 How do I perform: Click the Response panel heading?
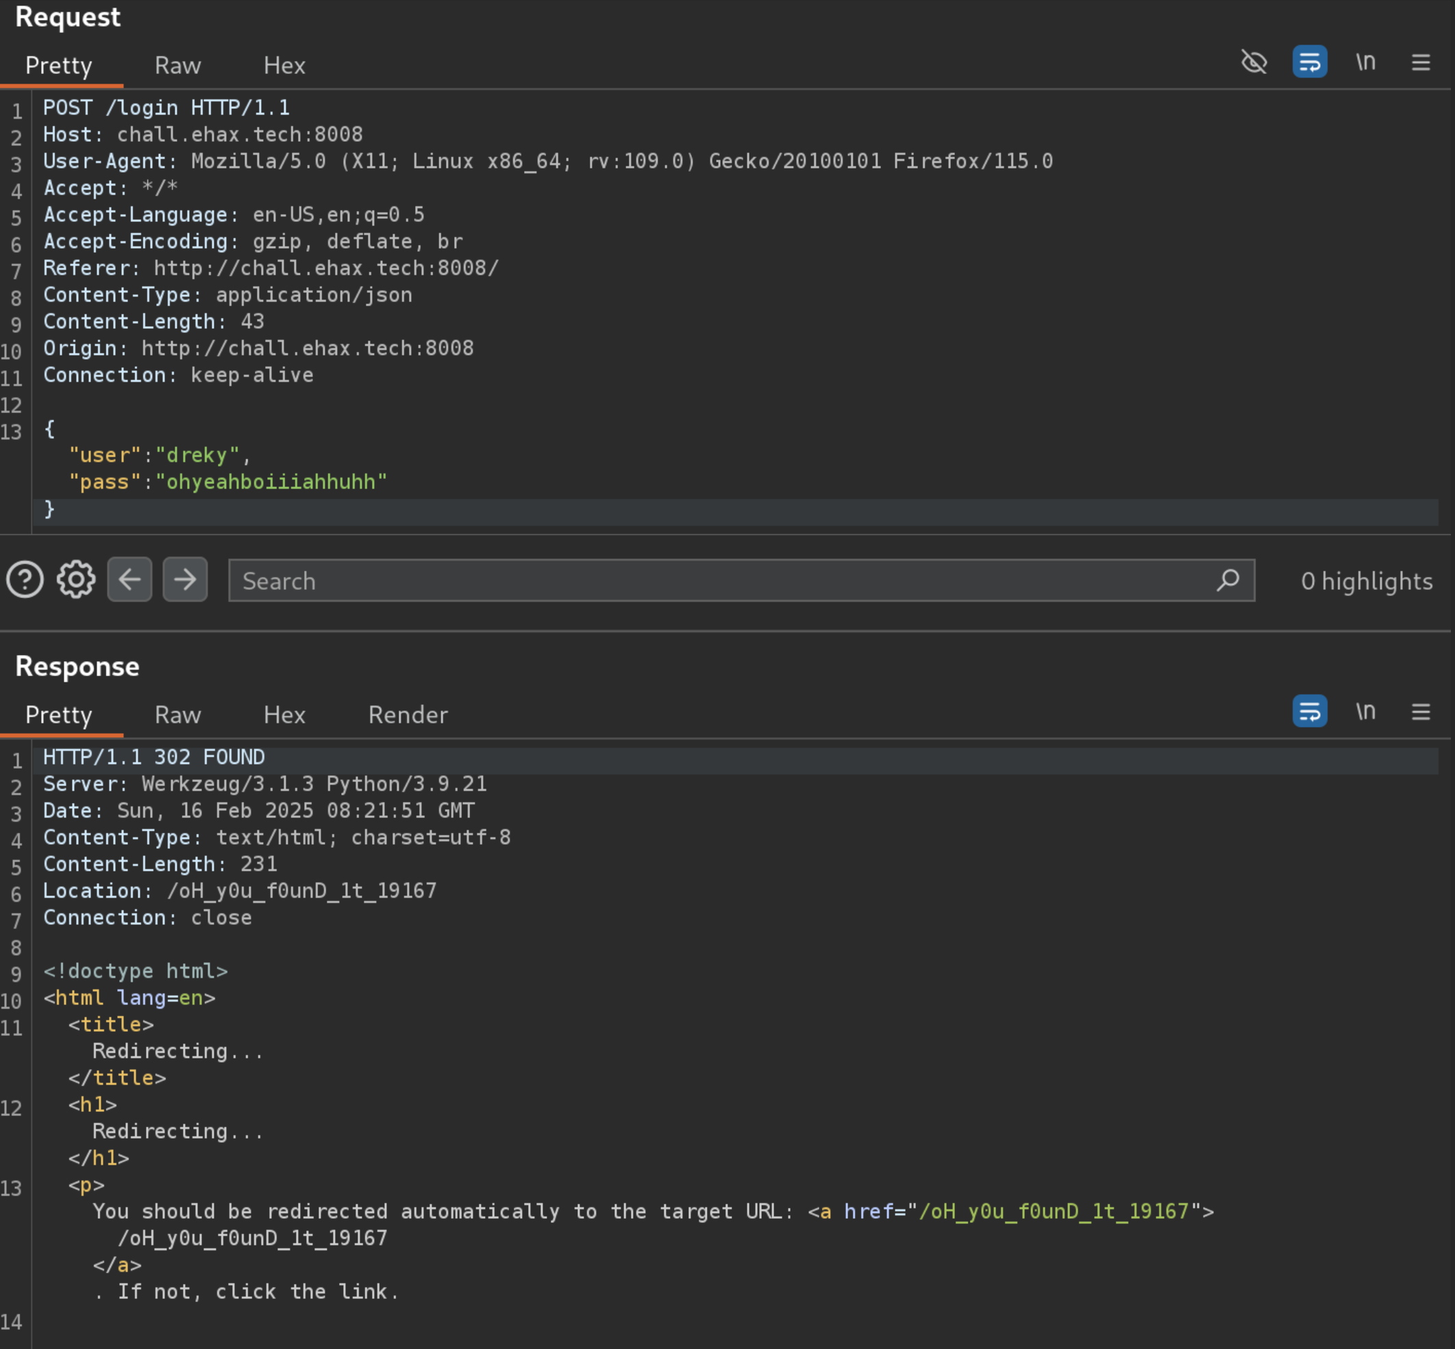pyautogui.click(x=77, y=667)
